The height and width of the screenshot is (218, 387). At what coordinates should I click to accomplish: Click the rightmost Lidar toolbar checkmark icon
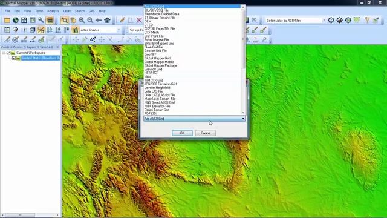tap(376, 20)
